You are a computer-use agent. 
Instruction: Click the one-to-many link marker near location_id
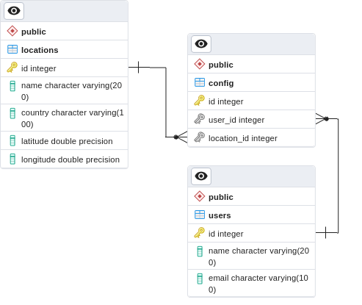click(x=181, y=137)
